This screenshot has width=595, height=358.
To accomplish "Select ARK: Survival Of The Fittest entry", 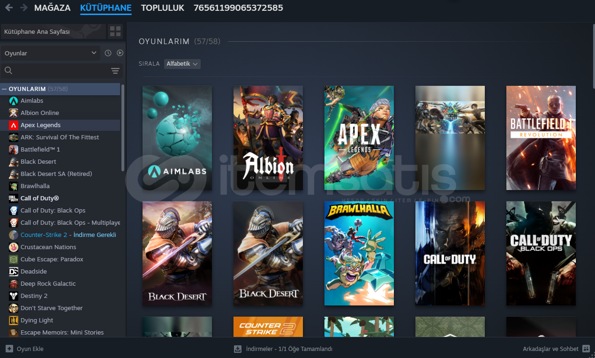I will point(60,137).
